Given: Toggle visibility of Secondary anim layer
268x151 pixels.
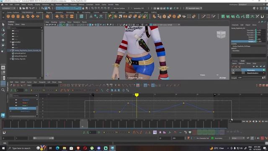Looking at the screenshot, I should 233,70.
